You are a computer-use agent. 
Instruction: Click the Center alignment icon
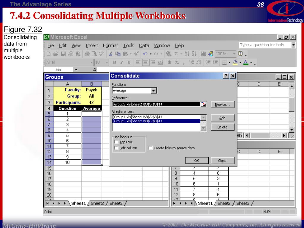pos(145,62)
